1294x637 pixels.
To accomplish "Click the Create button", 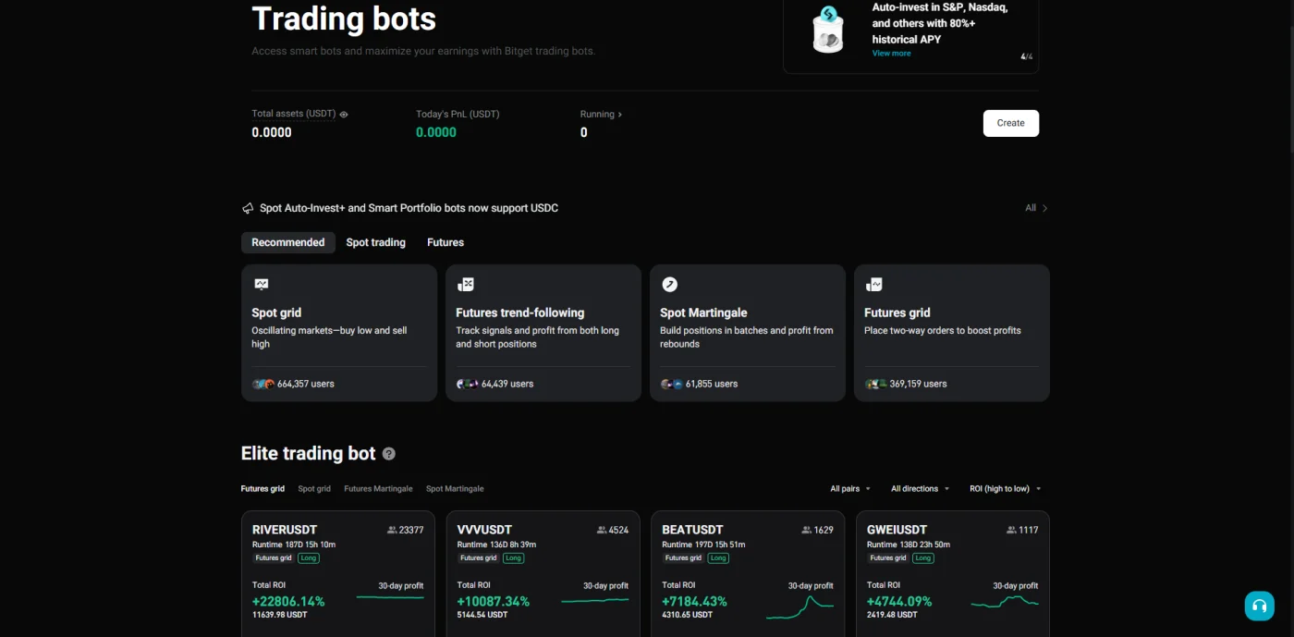I will 1010,123.
